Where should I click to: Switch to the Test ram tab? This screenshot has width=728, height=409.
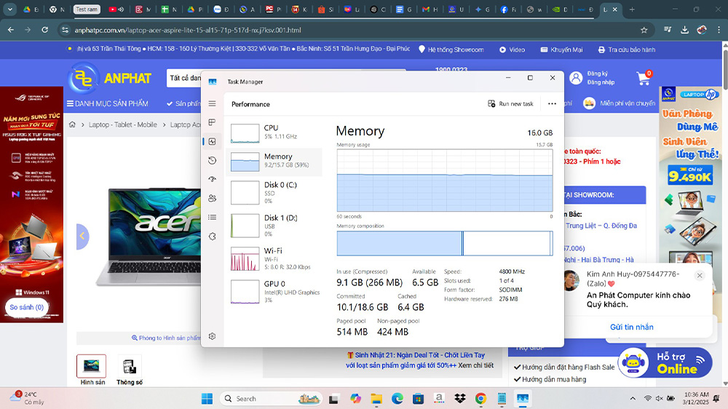tap(87, 9)
